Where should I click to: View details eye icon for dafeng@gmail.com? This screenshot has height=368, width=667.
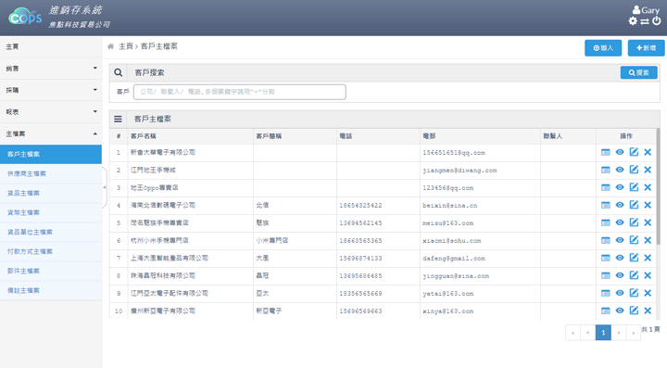(x=620, y=258)
